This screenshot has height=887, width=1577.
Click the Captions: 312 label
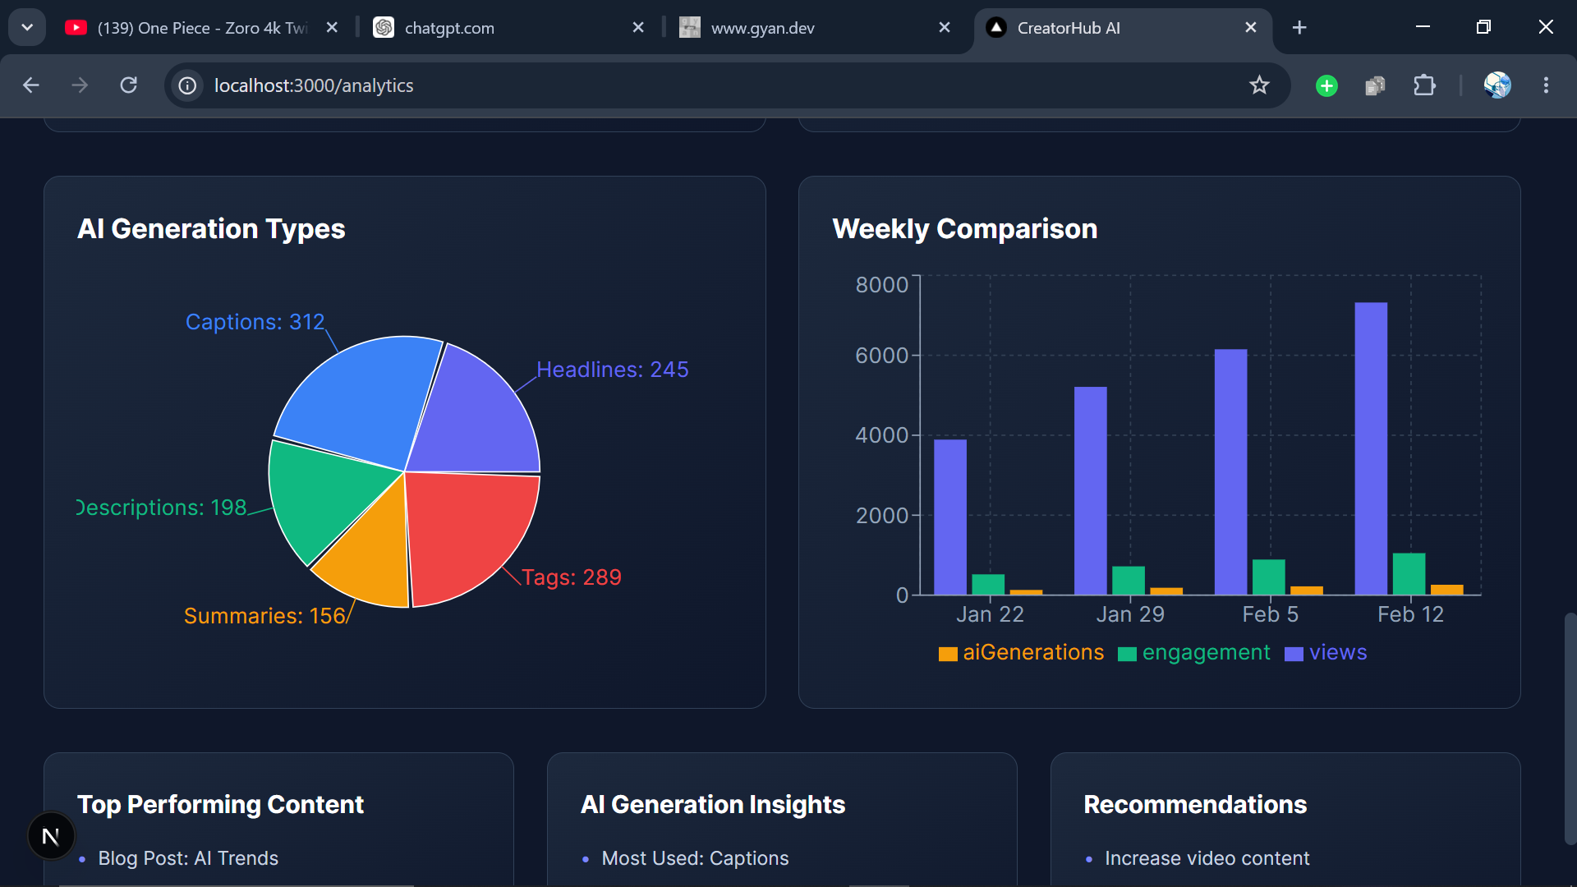[x=255, y=322]
